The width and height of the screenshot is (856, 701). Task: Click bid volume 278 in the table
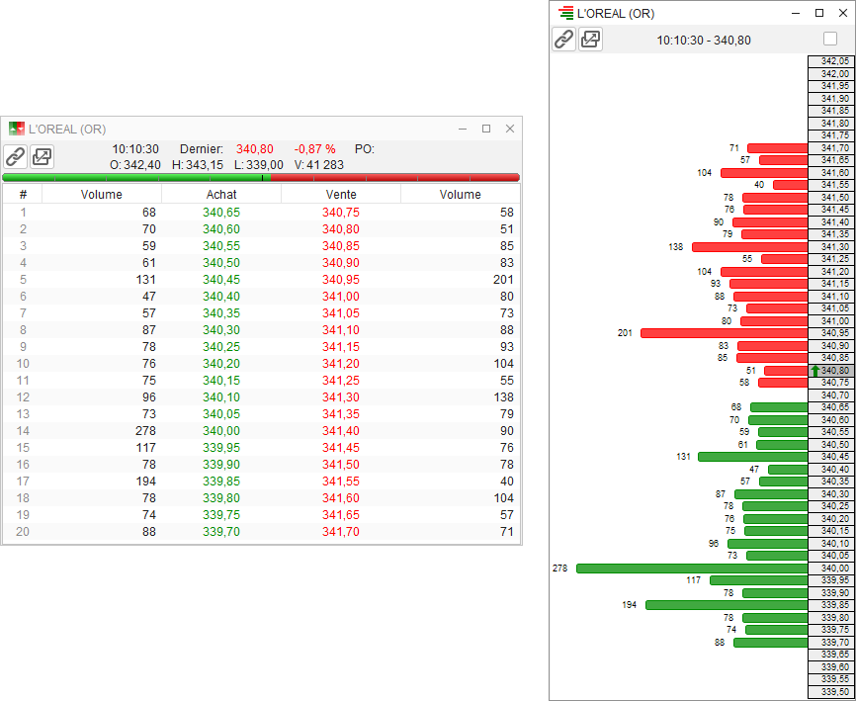tap(145, 431)
